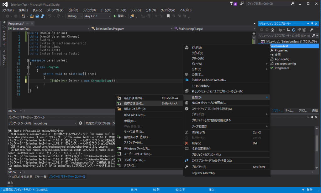Choose 参照(R)... in the add submenu
321x193 pixels.
pos(150,121)
